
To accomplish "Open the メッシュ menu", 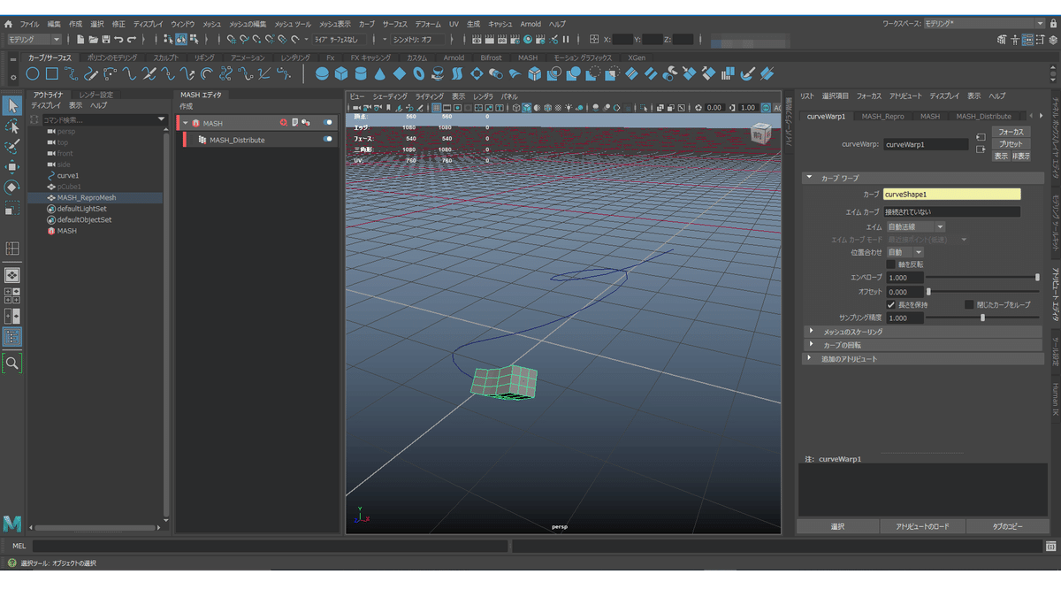I will 211,24.
